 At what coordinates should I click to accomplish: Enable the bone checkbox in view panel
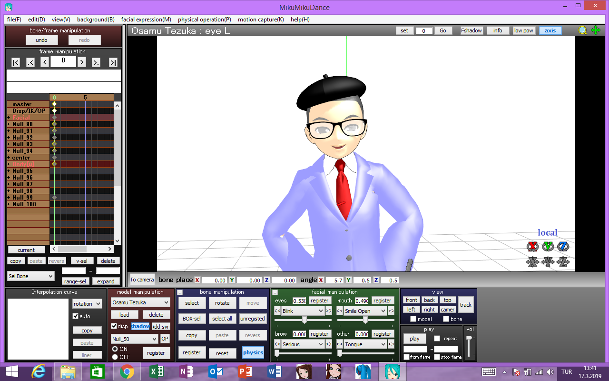[x=446, y=319]
